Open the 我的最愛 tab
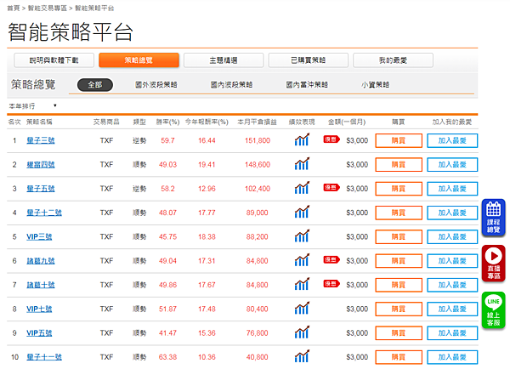 [x=393, y=60]
